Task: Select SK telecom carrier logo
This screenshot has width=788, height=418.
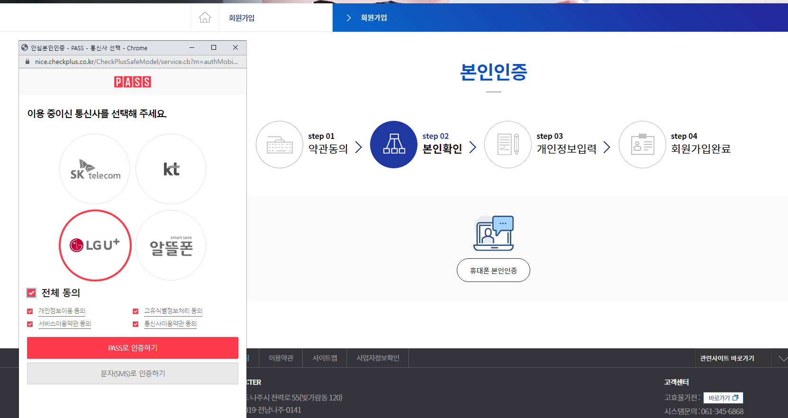Action: coord(95,169)
